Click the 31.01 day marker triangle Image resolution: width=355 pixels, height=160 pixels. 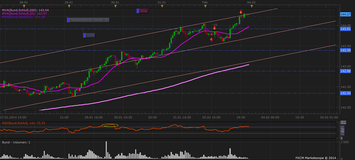click(x=162, y=6)
